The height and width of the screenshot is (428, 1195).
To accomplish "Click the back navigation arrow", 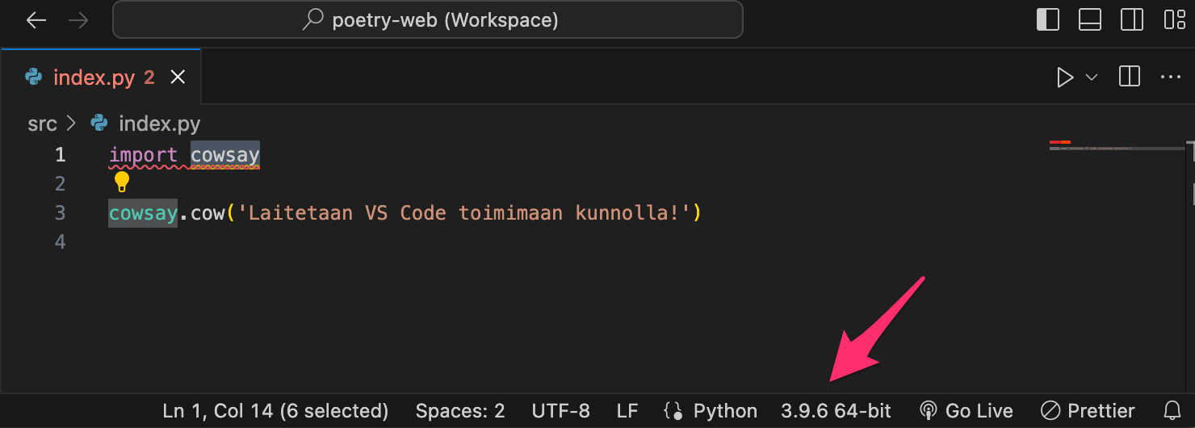I will 37,20.
